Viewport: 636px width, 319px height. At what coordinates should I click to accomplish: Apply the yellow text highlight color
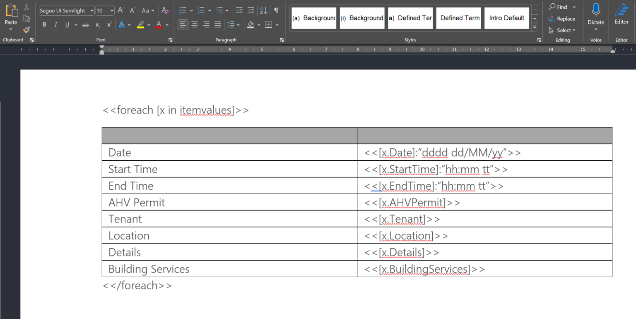tap(140, 25)
